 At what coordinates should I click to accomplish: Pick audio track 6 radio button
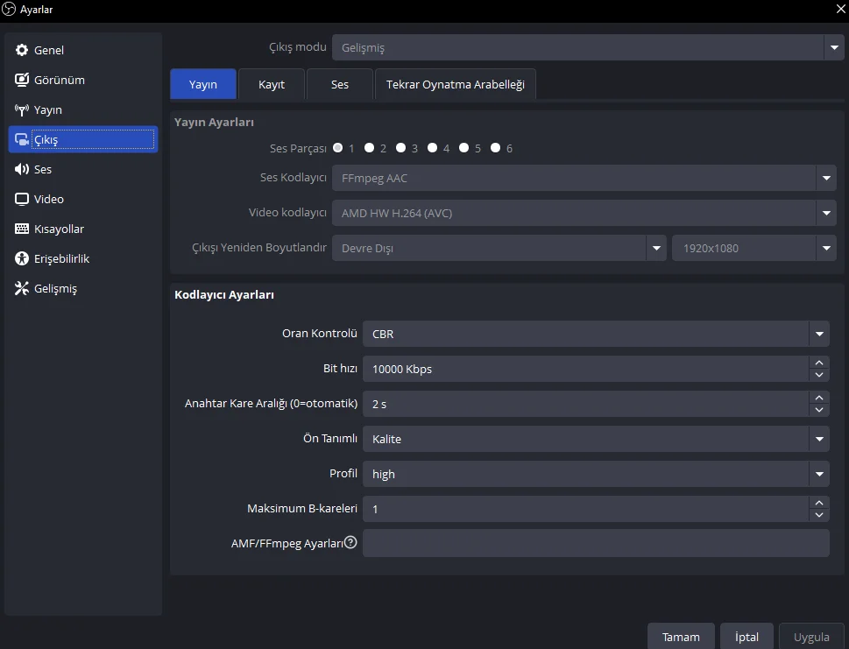pos(496,148)
